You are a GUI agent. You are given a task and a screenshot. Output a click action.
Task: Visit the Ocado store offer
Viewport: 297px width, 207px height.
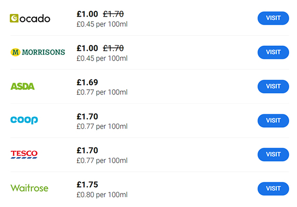click(x=273, y=18)
